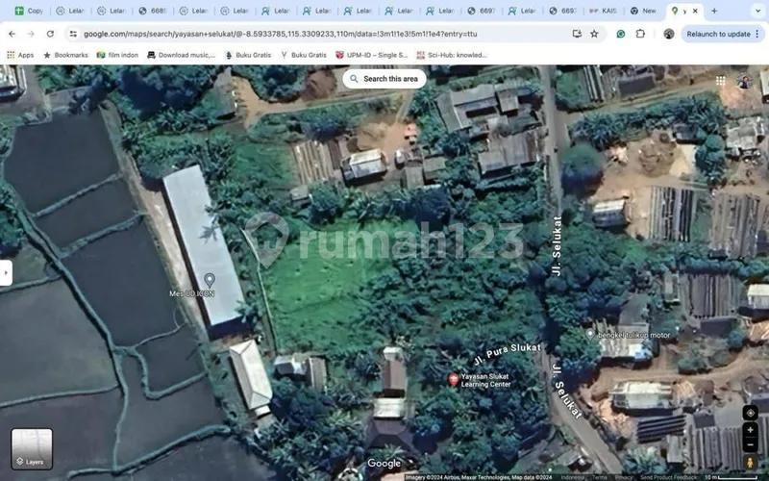Select the bengkel tulikup motor pin
769x481 pixels.
click(x=590, y=335)
